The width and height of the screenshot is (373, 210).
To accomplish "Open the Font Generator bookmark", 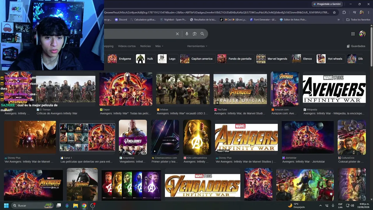I will [263, 20].
